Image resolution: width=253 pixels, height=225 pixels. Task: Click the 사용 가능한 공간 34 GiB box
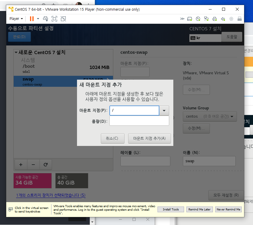(x=33, y=181)
